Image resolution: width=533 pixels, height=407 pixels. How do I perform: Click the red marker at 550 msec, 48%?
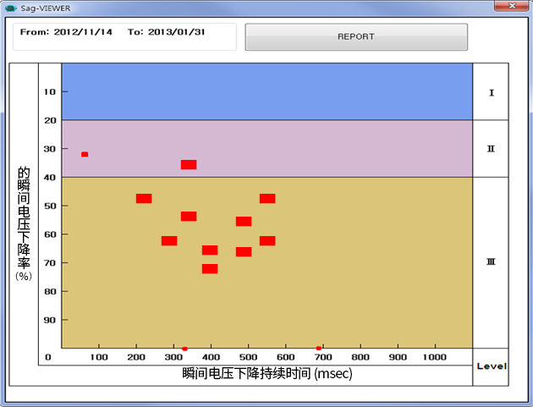pyautogui.click(x=267, y=198)
